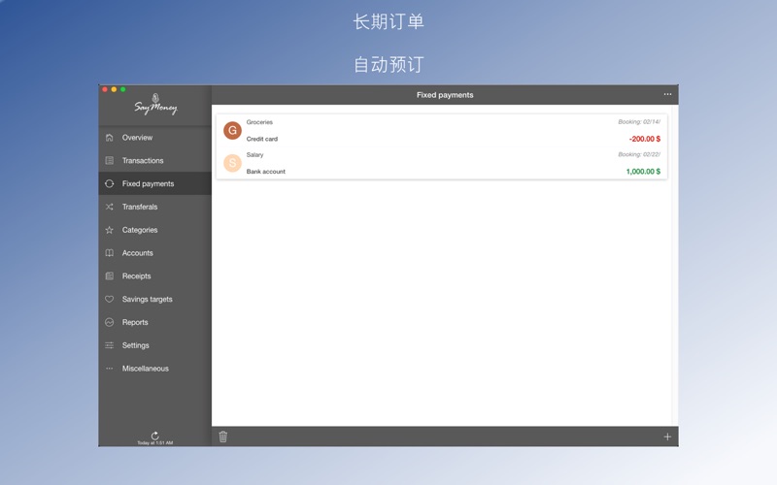777x485 pixels.
Task: Open Receipts page
Action: 155,276
